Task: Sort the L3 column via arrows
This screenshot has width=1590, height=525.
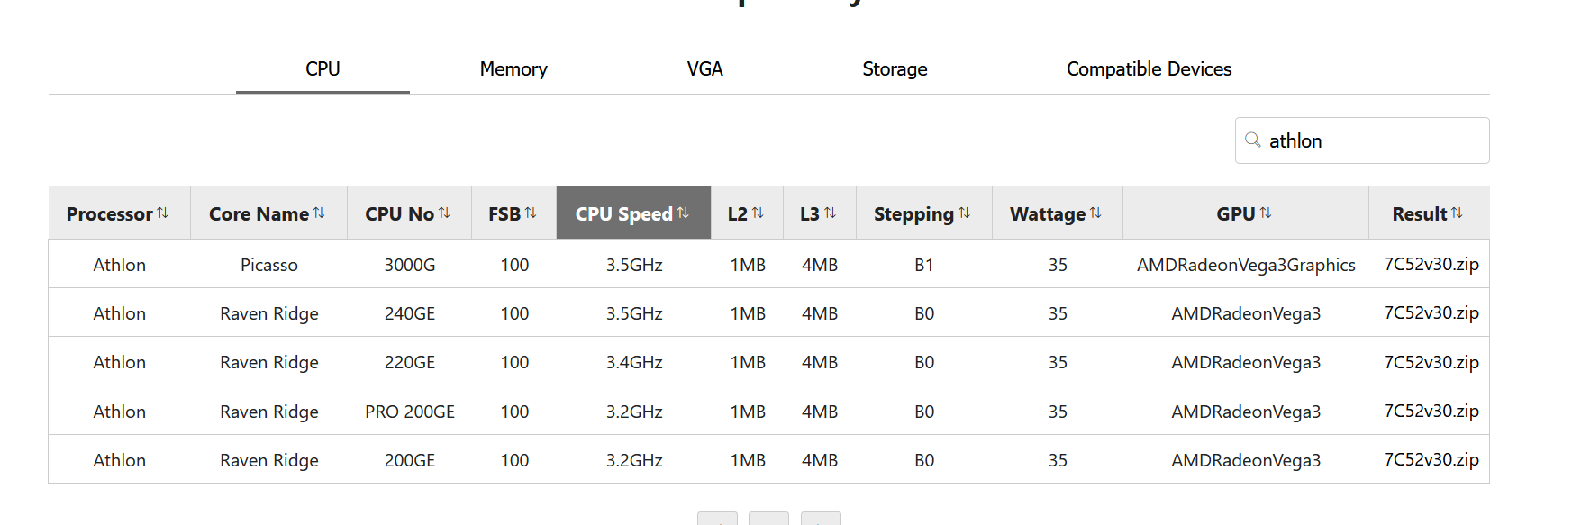Action: coord(830,213)
